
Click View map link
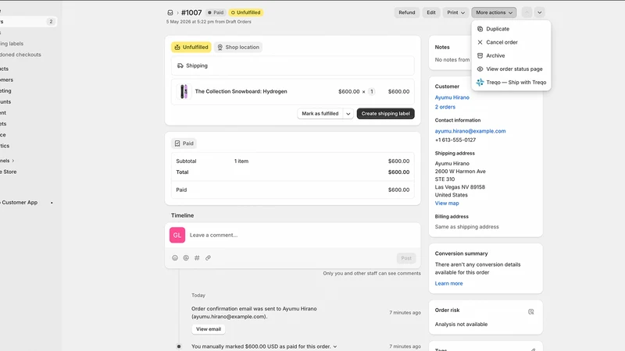click(x=446, y=204)
